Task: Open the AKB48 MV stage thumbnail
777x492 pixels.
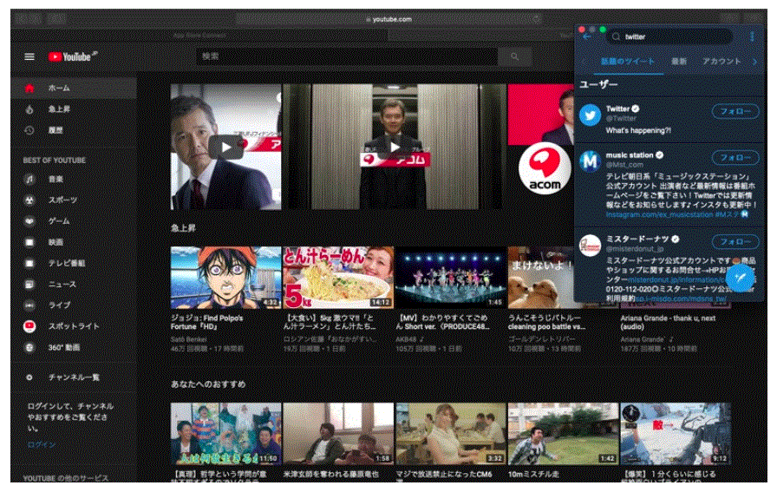Action: [x=451, y=278]
